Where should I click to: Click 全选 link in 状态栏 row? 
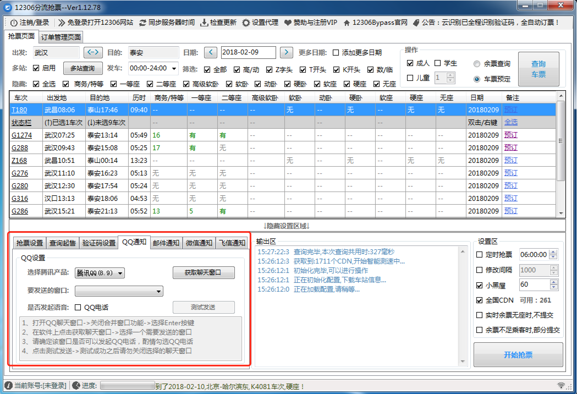pos(511,122)
